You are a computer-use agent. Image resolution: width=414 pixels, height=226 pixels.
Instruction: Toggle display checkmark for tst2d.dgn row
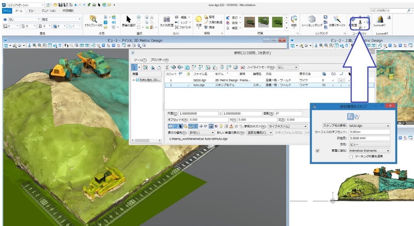coord(333,80)
